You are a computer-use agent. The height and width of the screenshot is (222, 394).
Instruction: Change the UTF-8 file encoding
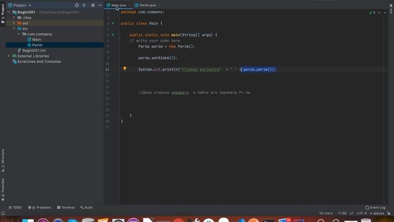coord(361,213)
